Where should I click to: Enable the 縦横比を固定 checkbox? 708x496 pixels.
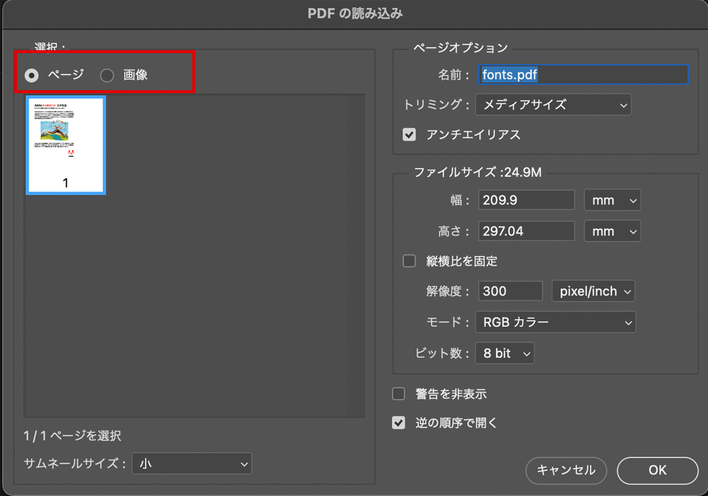coord(409,261)
